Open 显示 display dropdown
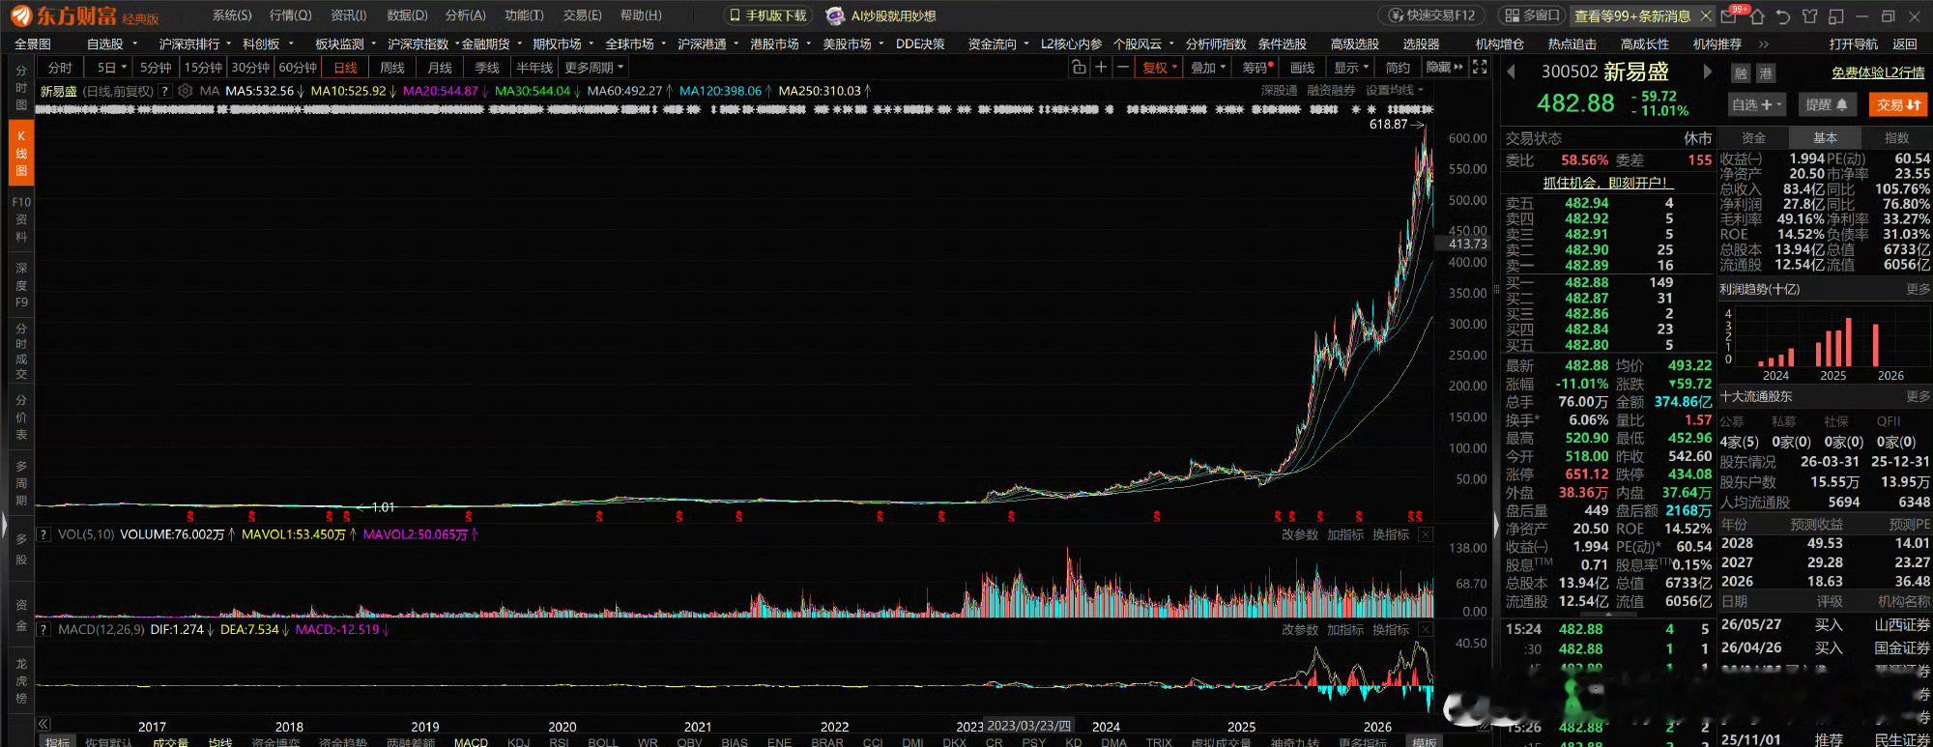The image size is (1933, 747). coord(1351,68)
